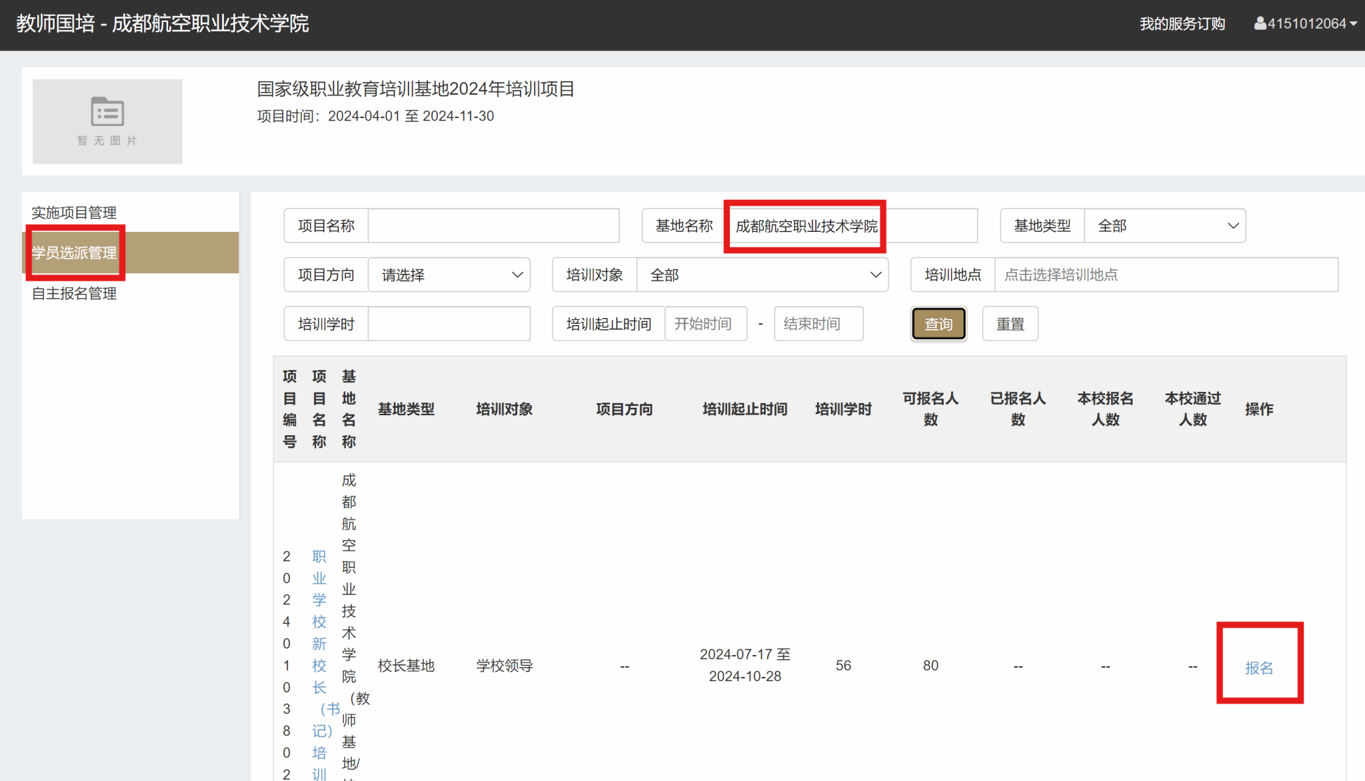Click the 查询 button

pyautogui.click(x=938, y=324)
